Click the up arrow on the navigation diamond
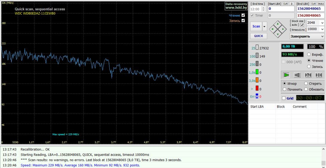The image size is (326, 168). (x=278, y=24)
